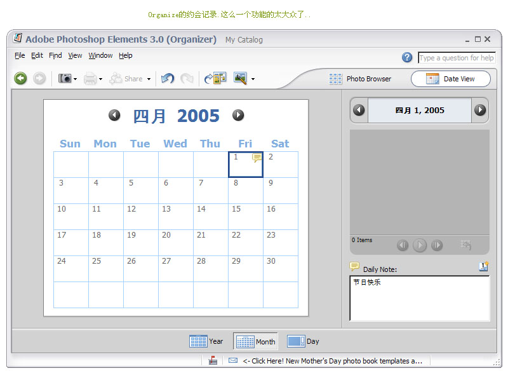Focus the Type a question for help field
508x373 pixels.
457,58
